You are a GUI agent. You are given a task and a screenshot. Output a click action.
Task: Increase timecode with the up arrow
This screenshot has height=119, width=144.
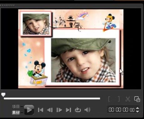(x=137, y=108)
